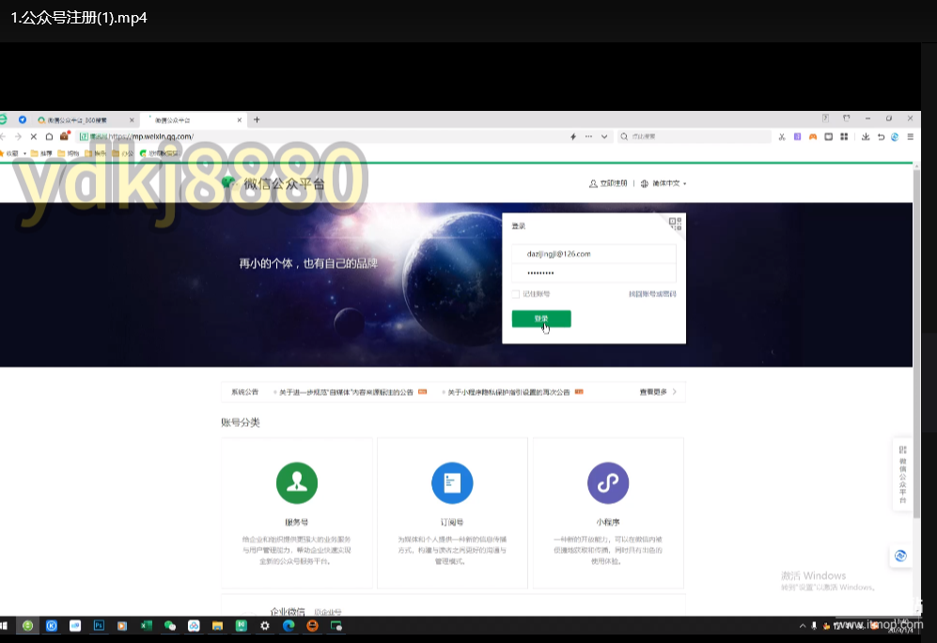Expand the chevron beside the lightning icon
The width and height of the screenshot is (937, 643).
click(603, 137)
